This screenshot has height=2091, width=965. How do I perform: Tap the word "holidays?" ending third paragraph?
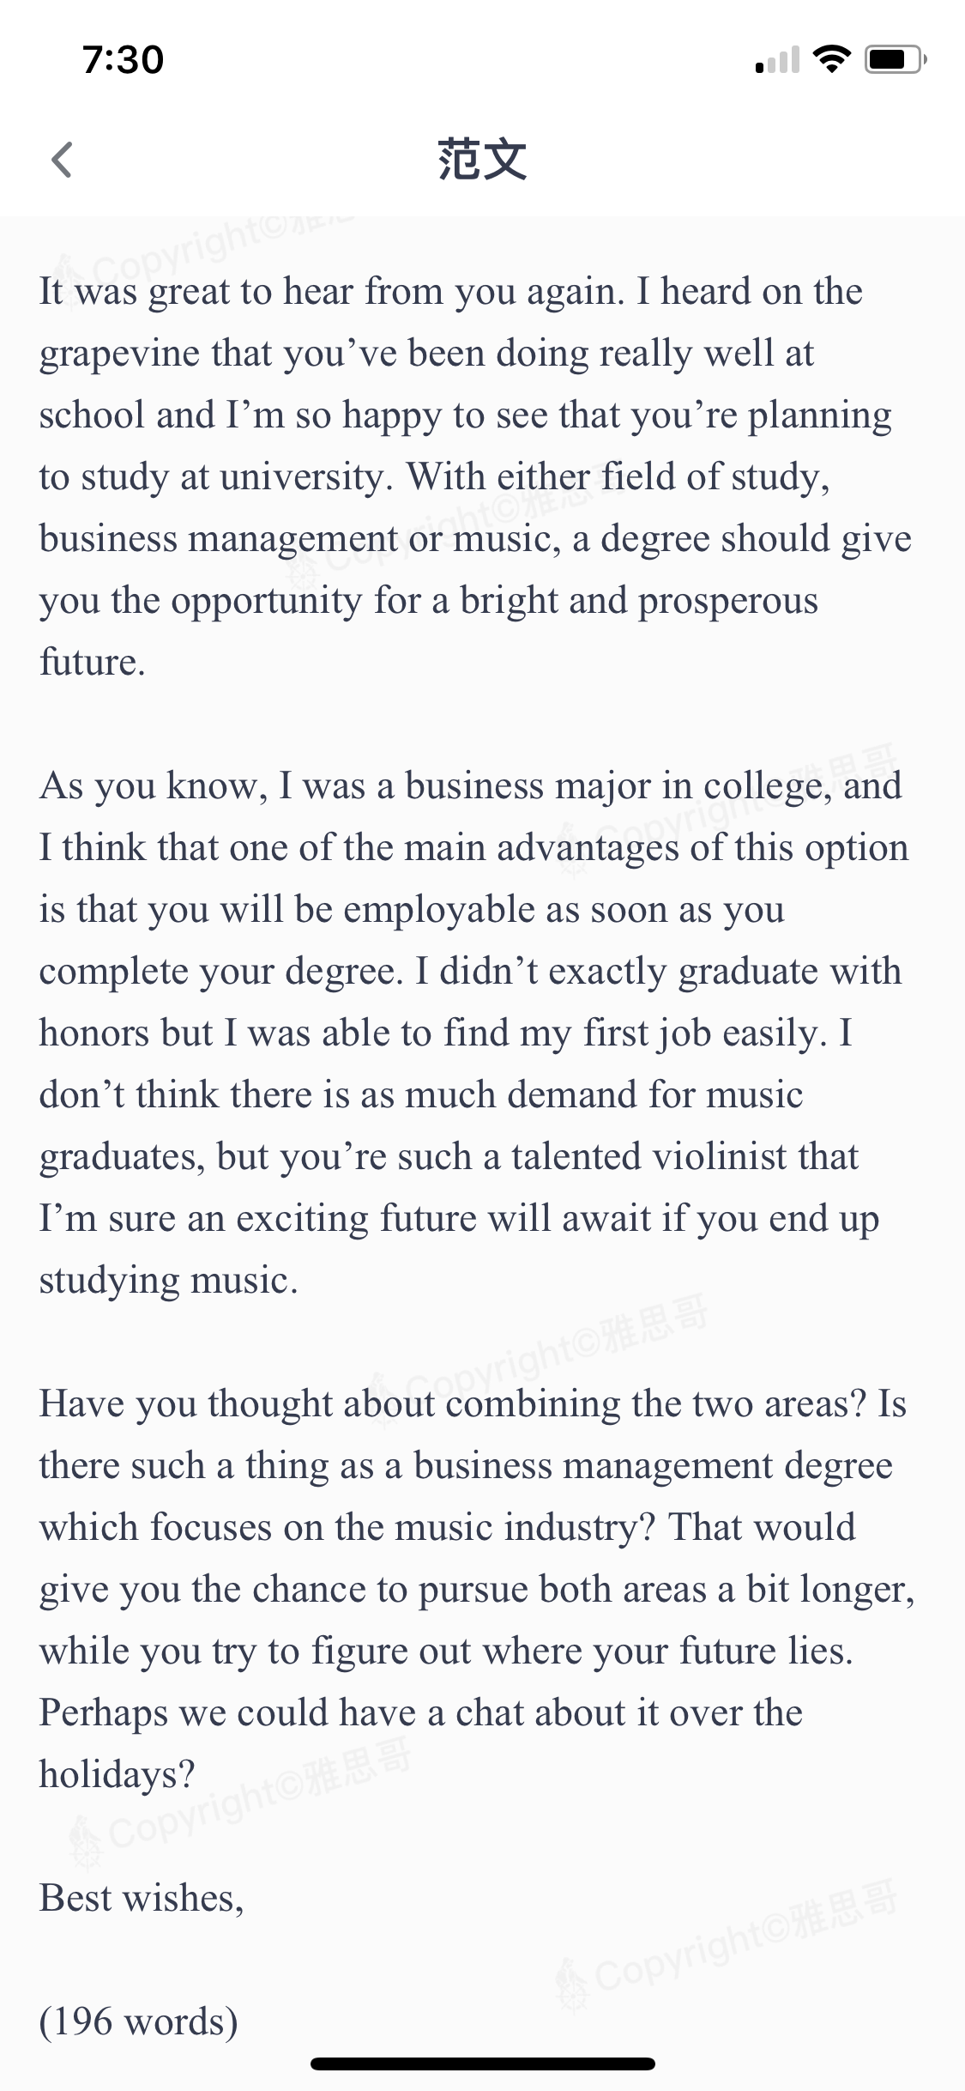(118, 1774)
